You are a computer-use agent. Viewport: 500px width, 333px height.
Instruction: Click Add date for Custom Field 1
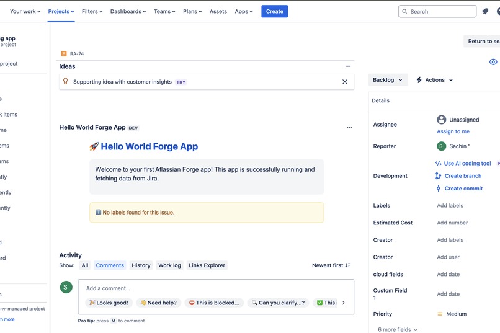tap(448, 294)
